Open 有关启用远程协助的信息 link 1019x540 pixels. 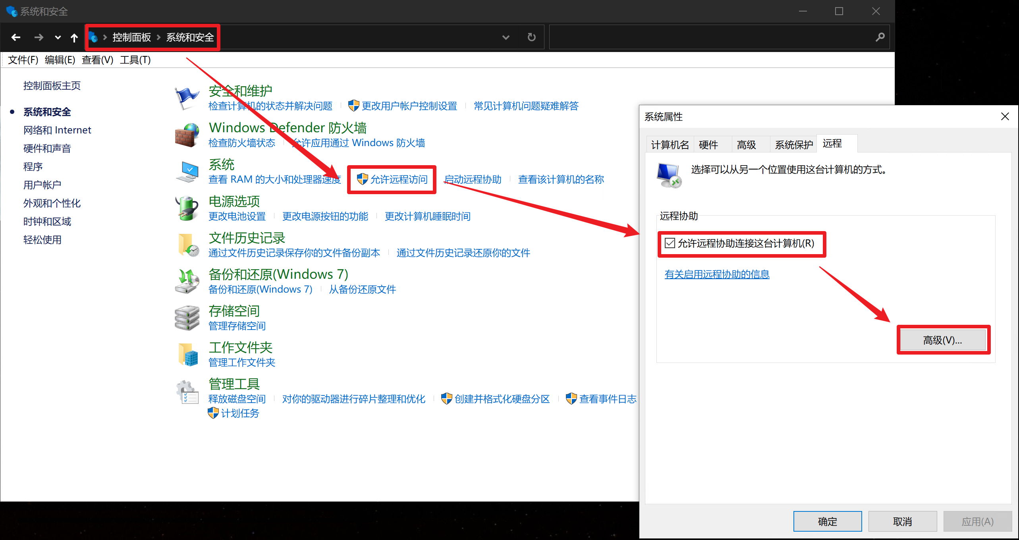717,274
